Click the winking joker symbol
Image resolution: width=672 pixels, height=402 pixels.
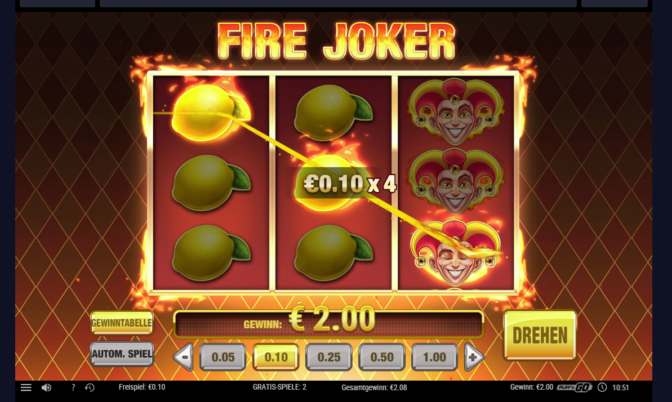[455, 253]
